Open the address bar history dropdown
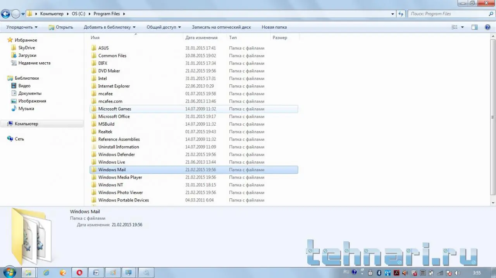 [393, 14]
